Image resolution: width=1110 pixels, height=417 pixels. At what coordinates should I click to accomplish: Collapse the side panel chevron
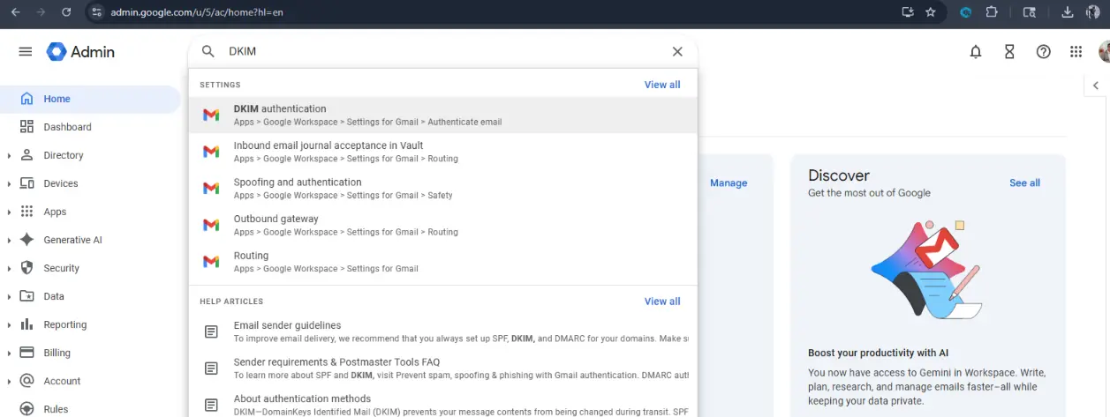(1096, 86)
